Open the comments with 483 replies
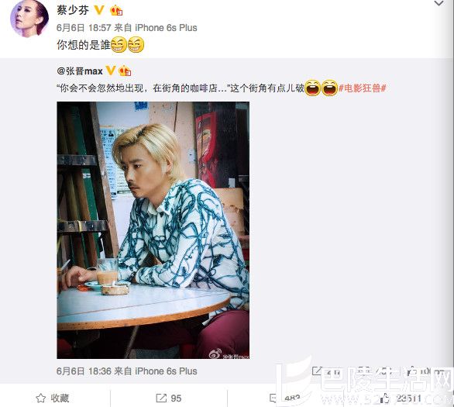 284,398
